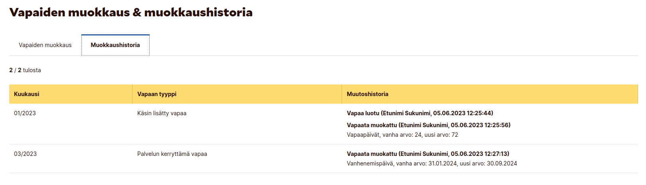Click the new value 72 text
The height and width of the screenshot is (185, 646).
(454, 135)
